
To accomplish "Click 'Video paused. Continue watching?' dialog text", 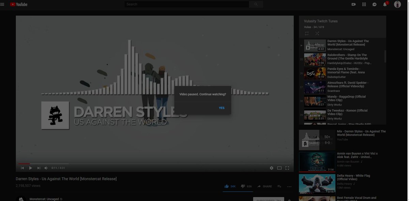I will 202,94.
